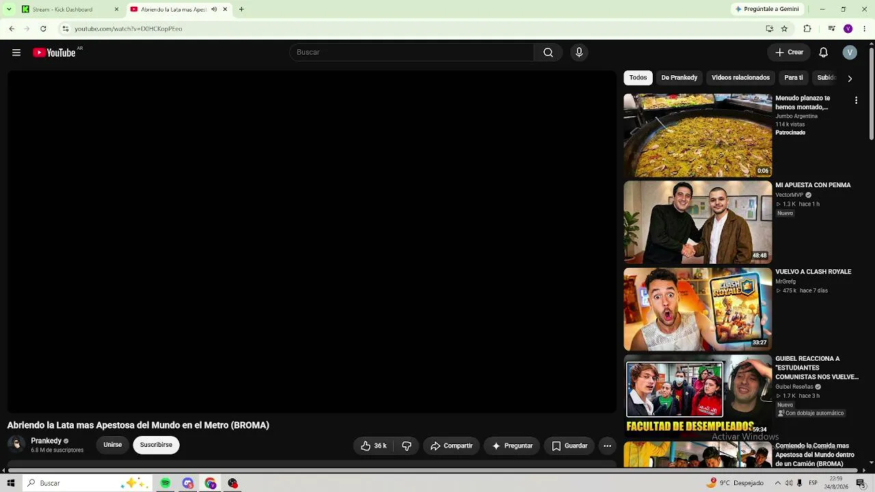This screenshot has height=492, width=875.
Task: Open the Chrome three-dot menu
Action: click(865, 29)
